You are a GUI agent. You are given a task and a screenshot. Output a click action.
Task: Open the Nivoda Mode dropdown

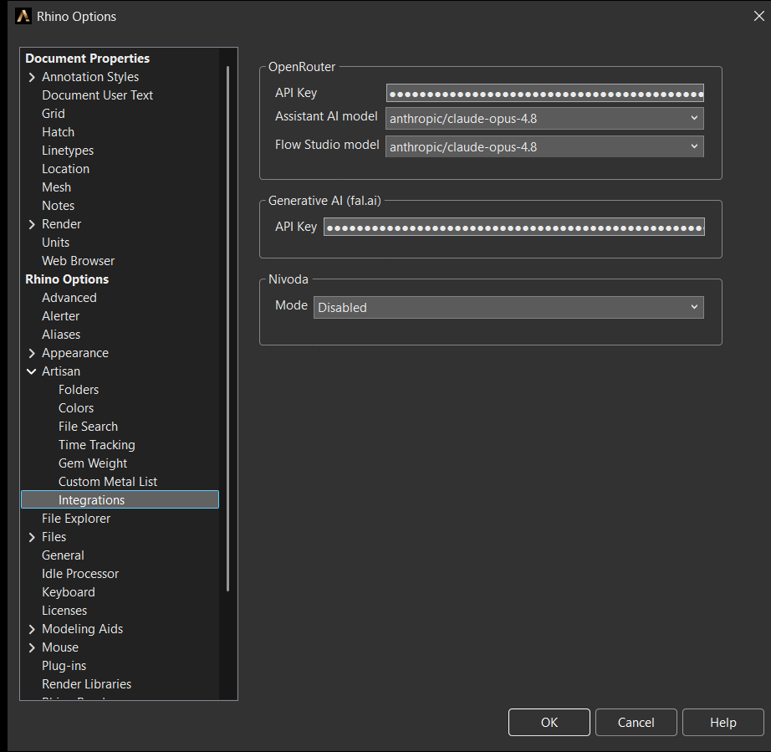click(x=508, y=307)
